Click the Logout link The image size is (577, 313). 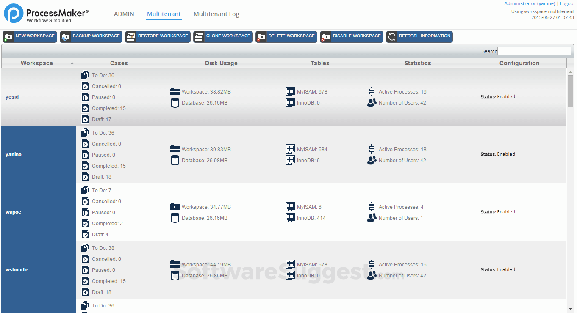[x=567, y=3]
